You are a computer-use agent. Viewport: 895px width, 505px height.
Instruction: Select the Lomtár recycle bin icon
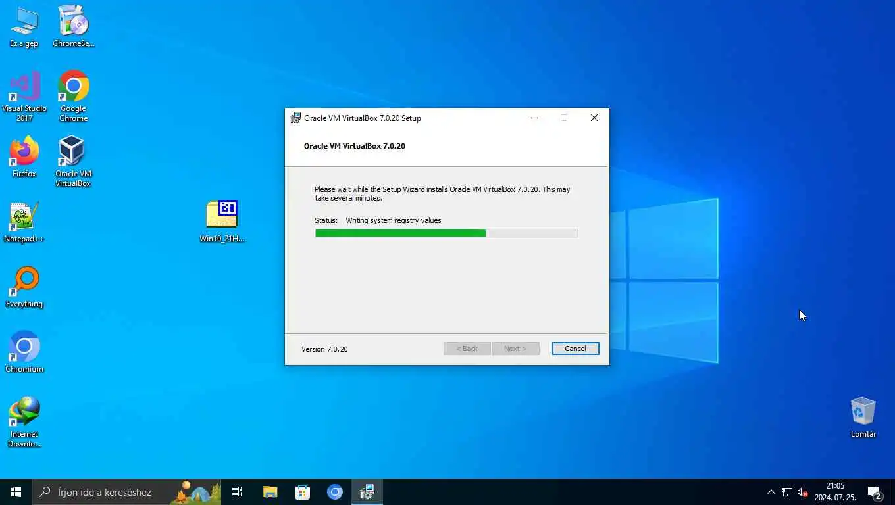863,418
